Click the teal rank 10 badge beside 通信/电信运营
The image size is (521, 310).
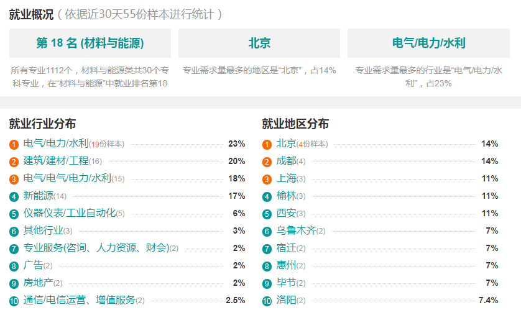[x=14, y=301]
